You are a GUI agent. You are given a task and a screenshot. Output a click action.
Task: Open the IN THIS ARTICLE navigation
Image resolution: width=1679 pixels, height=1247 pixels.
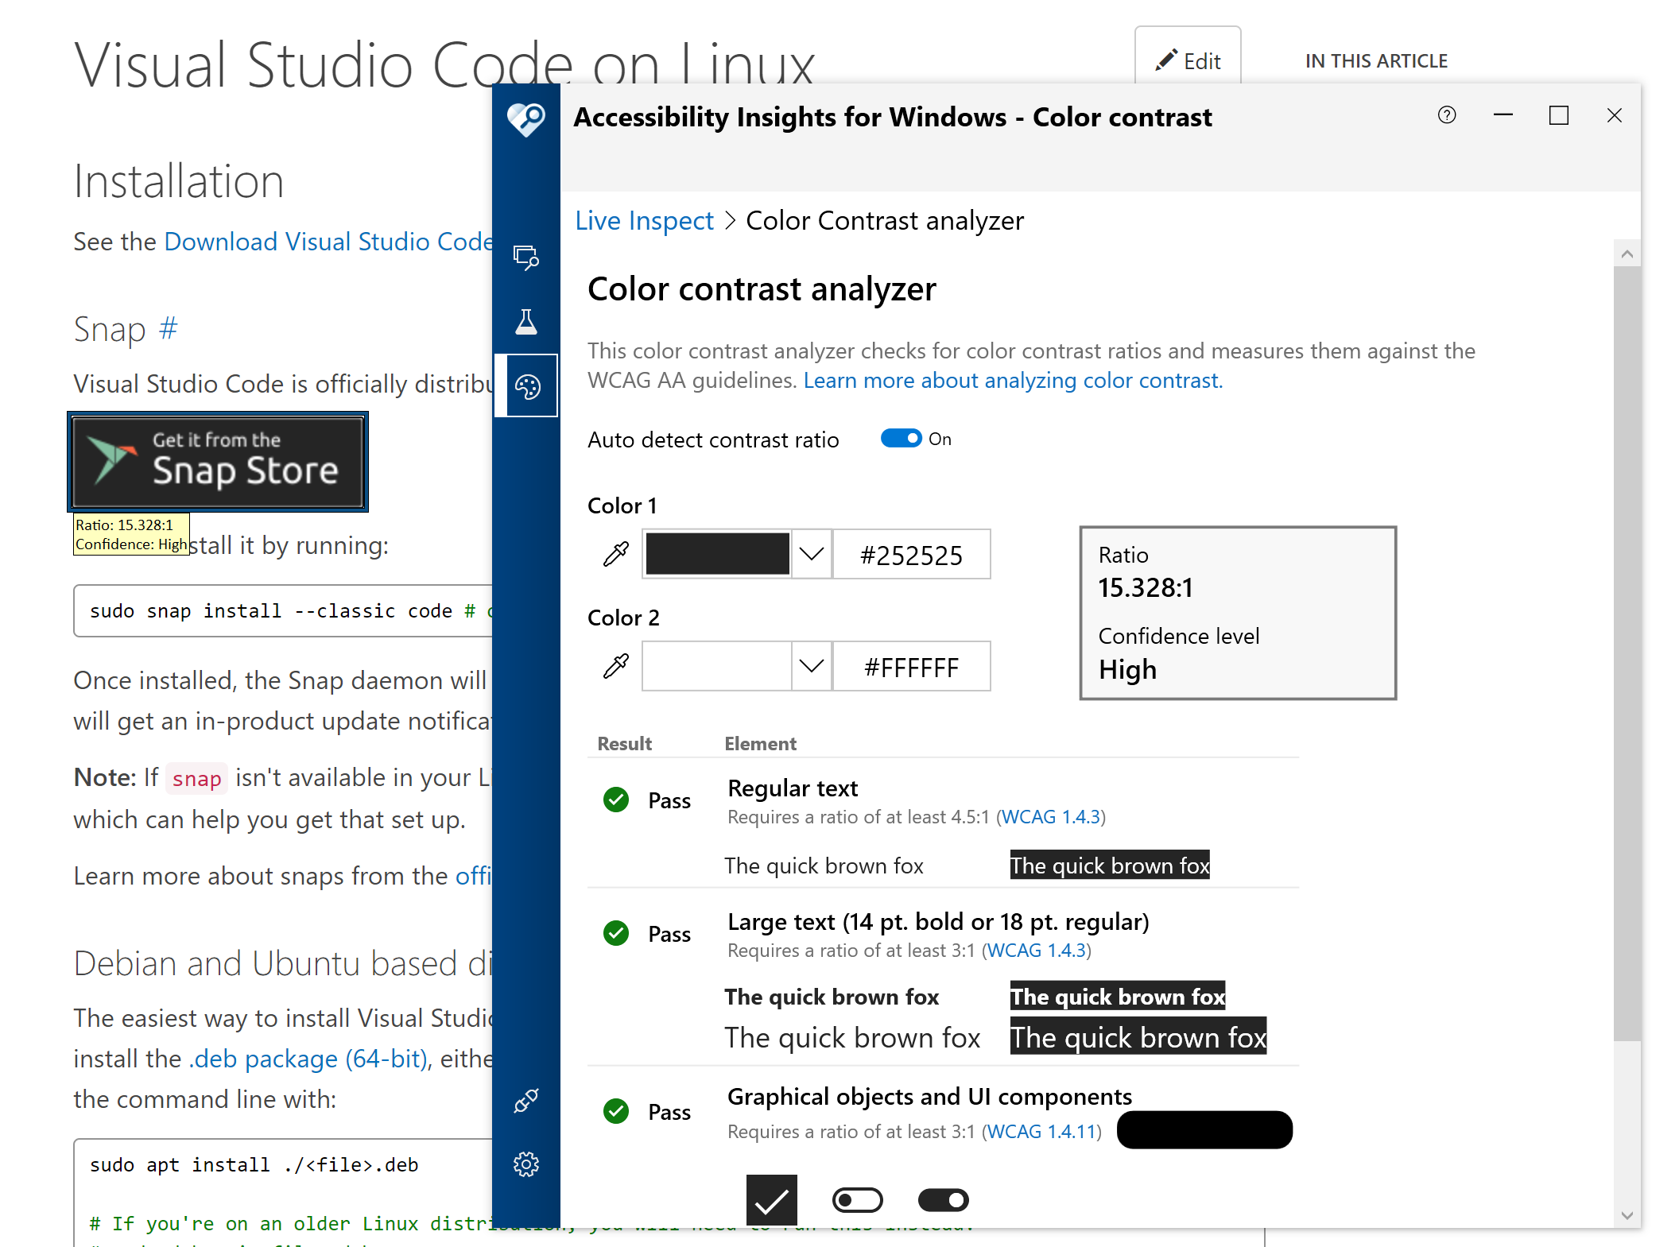(1375, 60)
